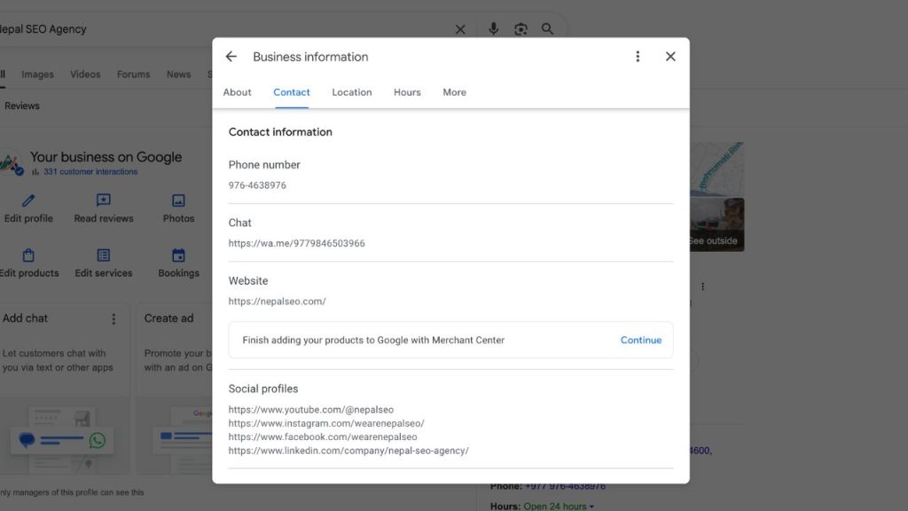Go back using the arrow in Business information
This screenshot has width=908, height=511.
[x=231, y=56]
